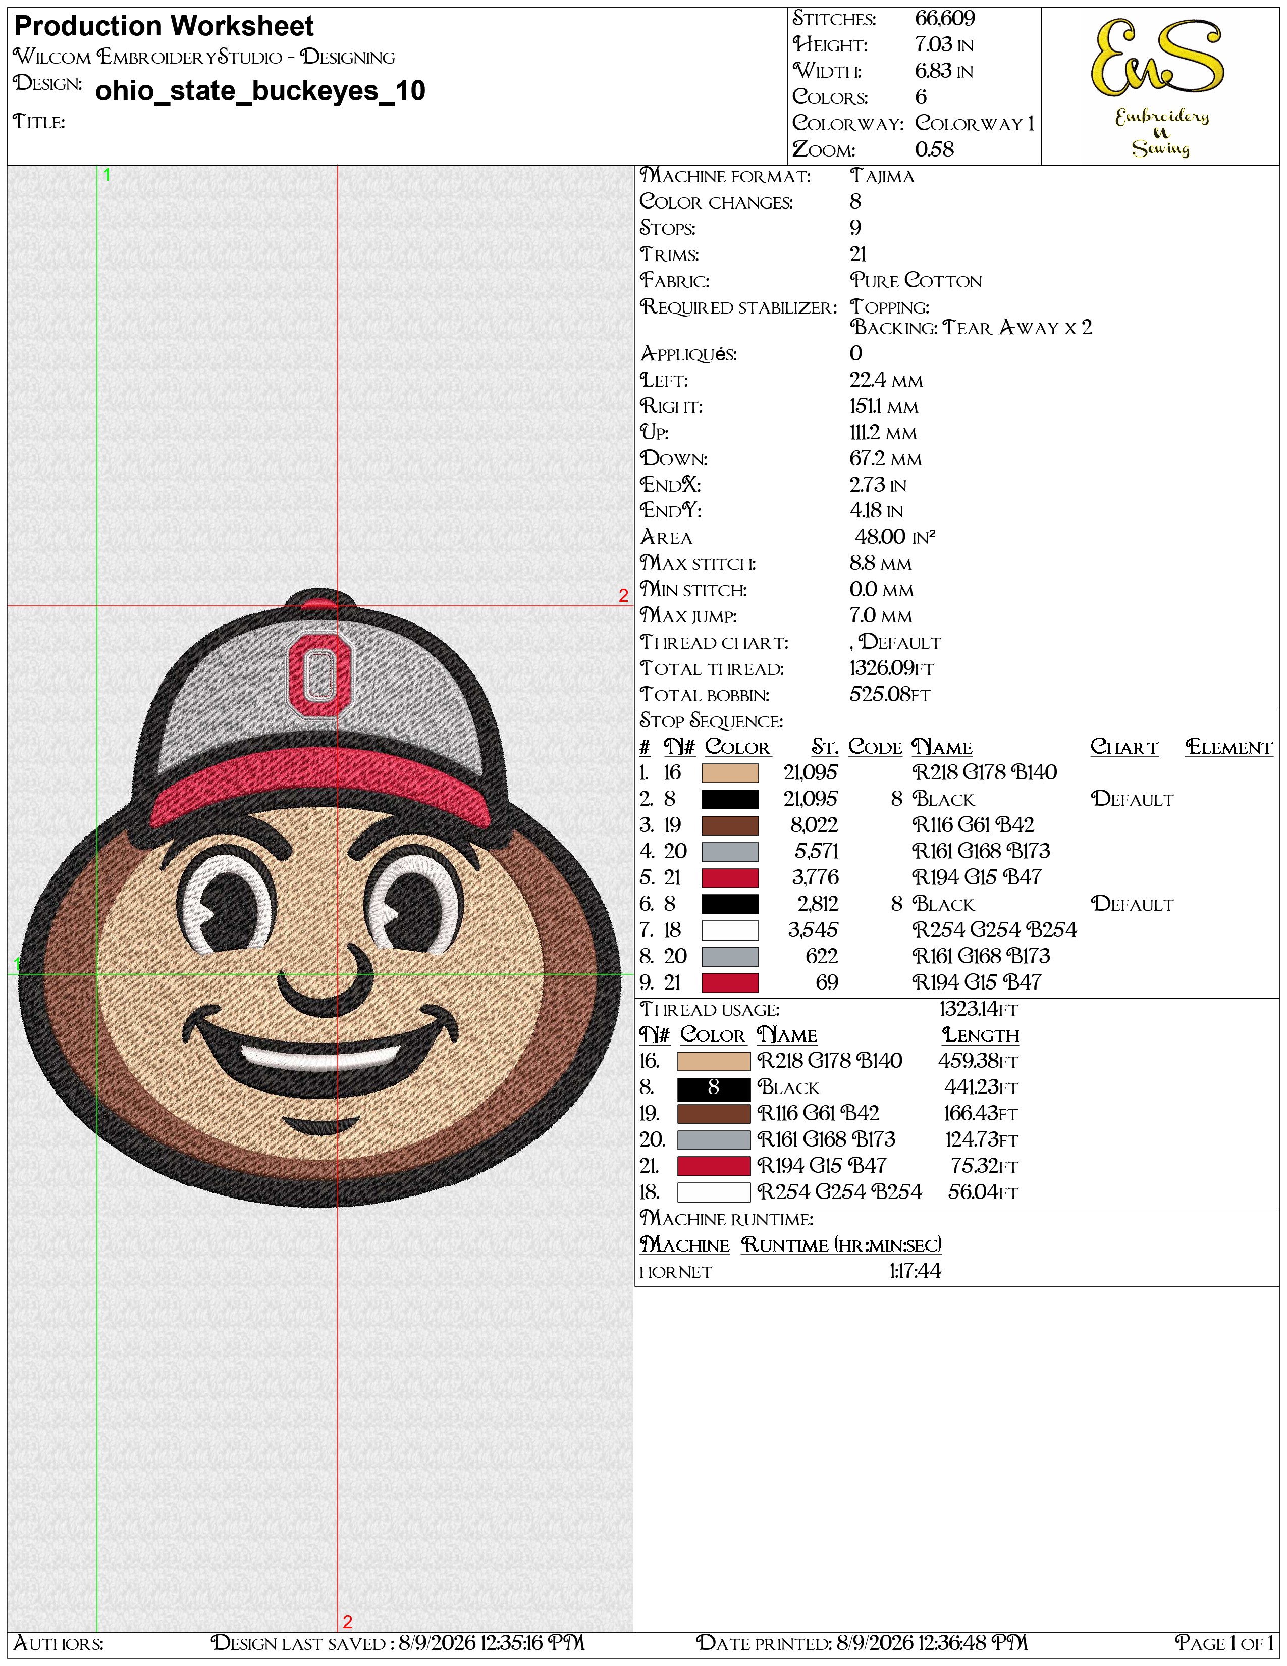Image resolution: width=1287 pixels, height=1666 pixels.
Task: Click the "Date printed" timestamp in footer
Action: (x=862, y=1643)
